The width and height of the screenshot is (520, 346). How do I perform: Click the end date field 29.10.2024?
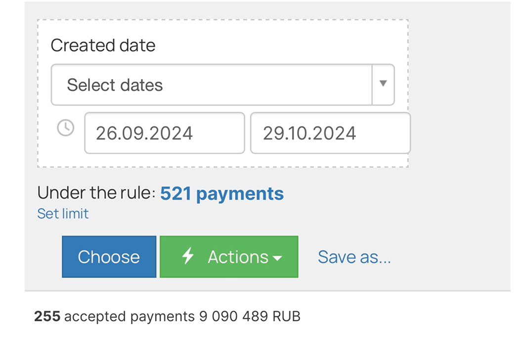(x=330, y=133)
